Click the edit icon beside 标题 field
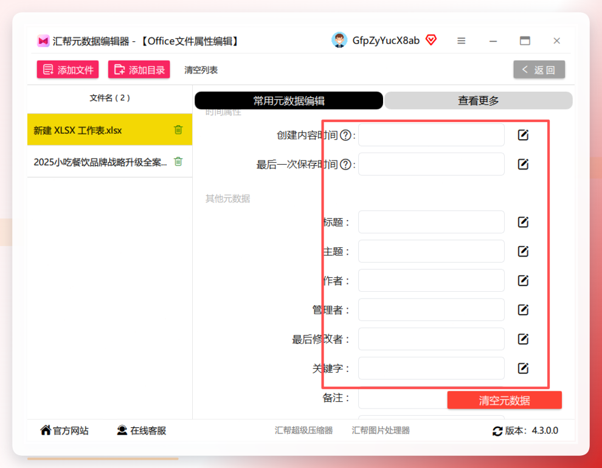Screen dimensions: 602x468 (x=523, y=222)
